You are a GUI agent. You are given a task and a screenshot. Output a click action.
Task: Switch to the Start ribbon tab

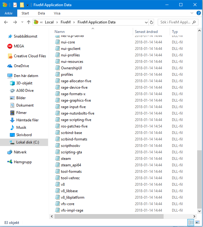pyautogui.click(x=25, y=13)
